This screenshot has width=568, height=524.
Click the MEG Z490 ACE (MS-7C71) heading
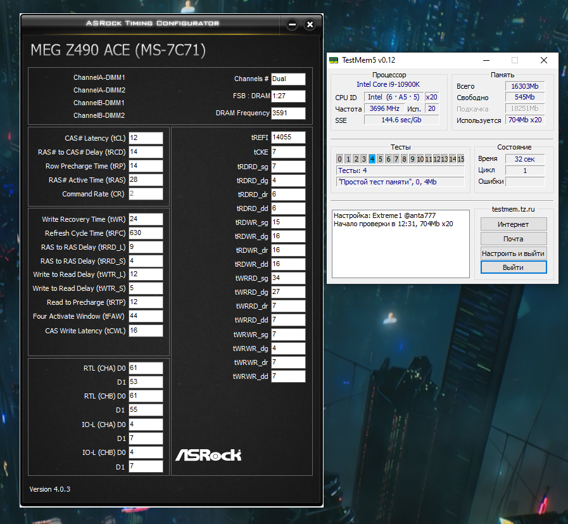[118, 50]
